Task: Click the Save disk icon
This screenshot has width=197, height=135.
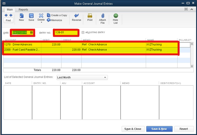Action: (x=31, y=15)
